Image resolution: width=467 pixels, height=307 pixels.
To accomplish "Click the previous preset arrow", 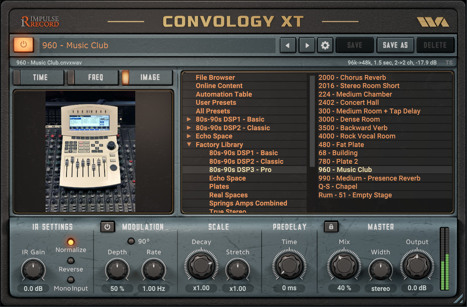I will [x=288, y=45].
